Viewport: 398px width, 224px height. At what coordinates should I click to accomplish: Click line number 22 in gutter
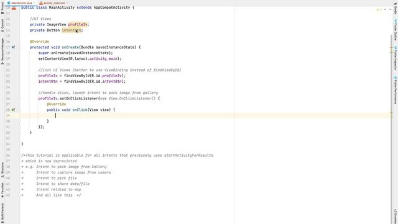coord(8,76)
